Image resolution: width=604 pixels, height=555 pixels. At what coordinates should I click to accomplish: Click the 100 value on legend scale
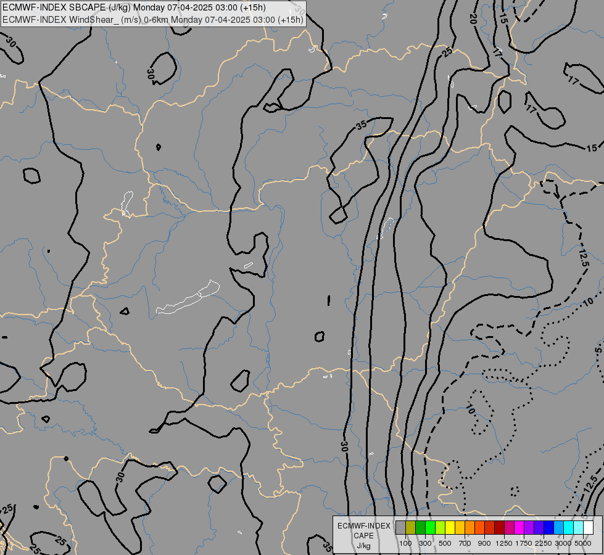click(x=405, y=543)
